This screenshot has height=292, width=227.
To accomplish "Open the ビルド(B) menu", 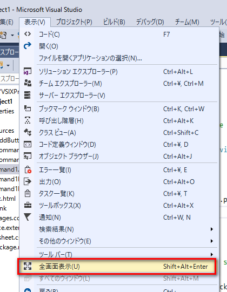I will [x=114, y=22].
